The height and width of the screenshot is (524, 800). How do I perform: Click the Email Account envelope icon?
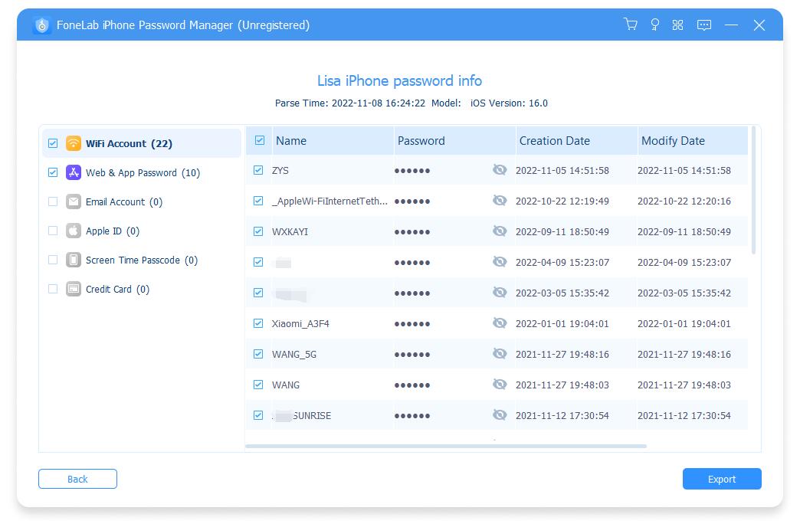(74, 201)
